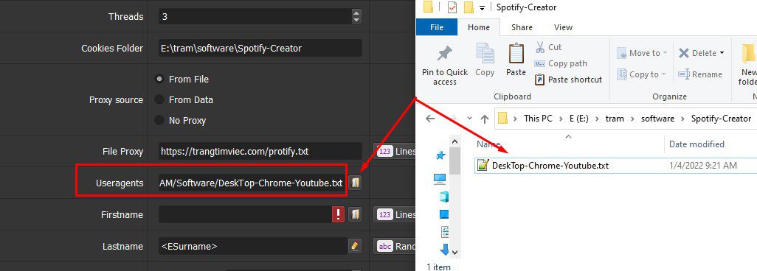Open Lines dropdown beside Firstname
757x271 pixels.
(x=395, y=214)
